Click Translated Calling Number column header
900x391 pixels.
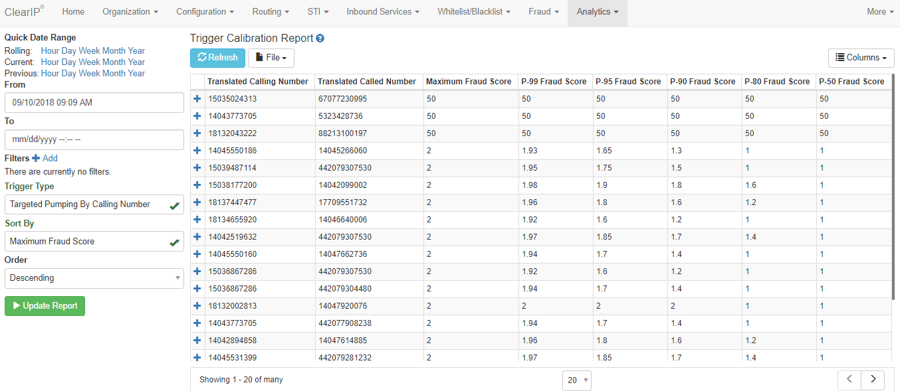point(258,82)
